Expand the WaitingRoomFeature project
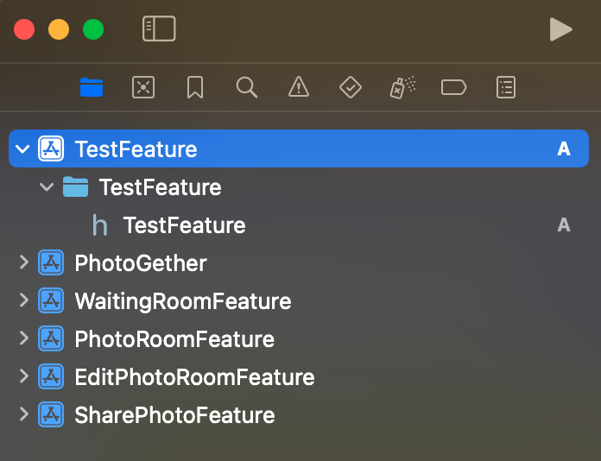This screenshot has width=601, height=461. click(x=23, y=301)
